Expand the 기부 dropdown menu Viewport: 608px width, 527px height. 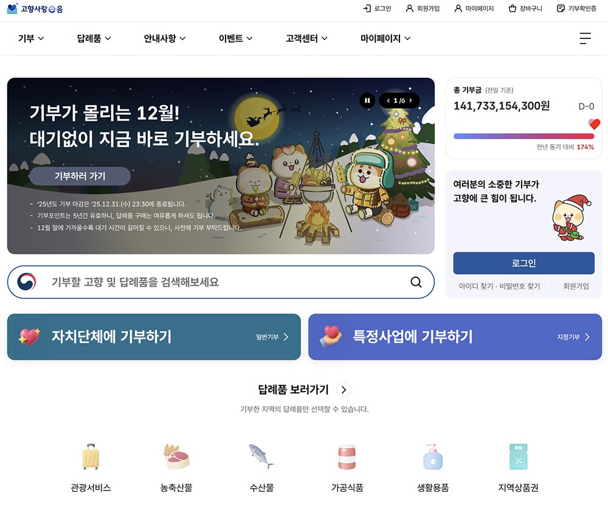[31, 38]
